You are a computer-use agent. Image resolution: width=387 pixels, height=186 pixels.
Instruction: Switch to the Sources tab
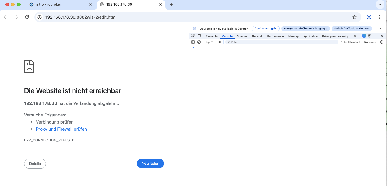point(242,36)
